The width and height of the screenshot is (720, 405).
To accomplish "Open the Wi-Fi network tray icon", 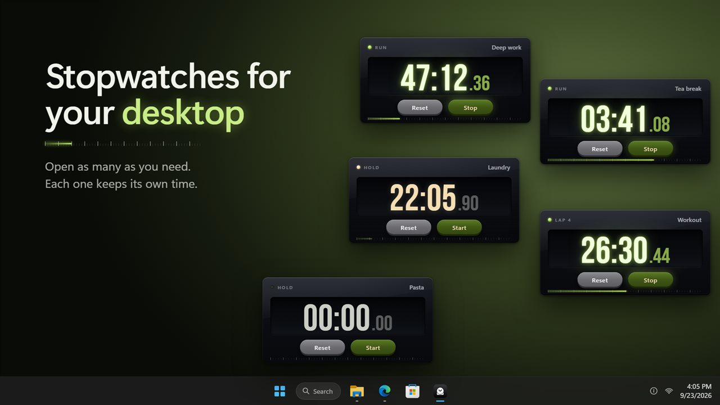I will pyautogui.click(x=669, y=391).
